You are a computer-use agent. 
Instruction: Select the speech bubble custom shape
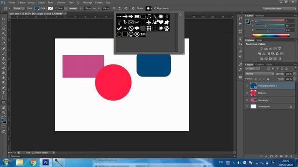coord(137,28)
